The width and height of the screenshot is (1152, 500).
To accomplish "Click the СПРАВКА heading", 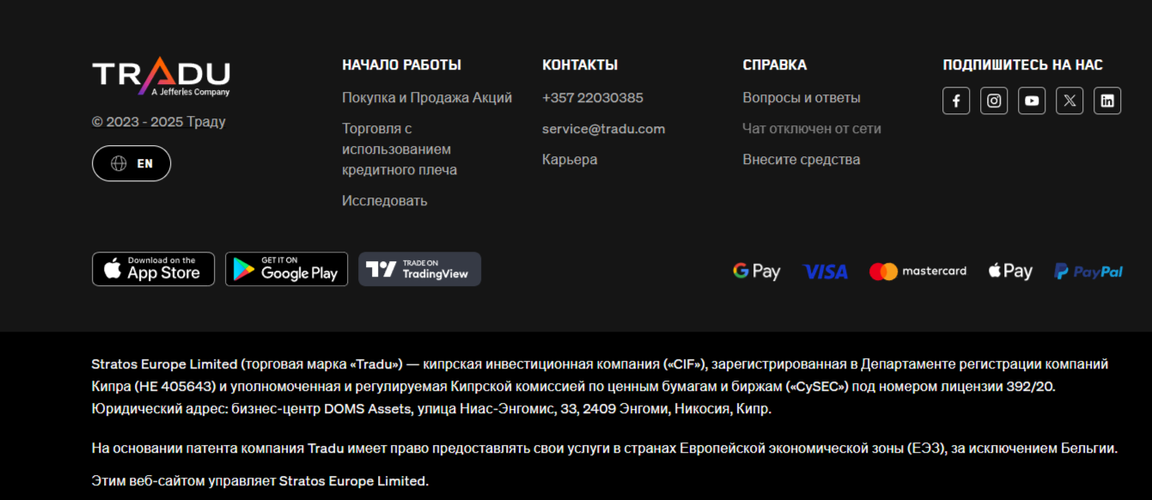I will pos(775,64).
